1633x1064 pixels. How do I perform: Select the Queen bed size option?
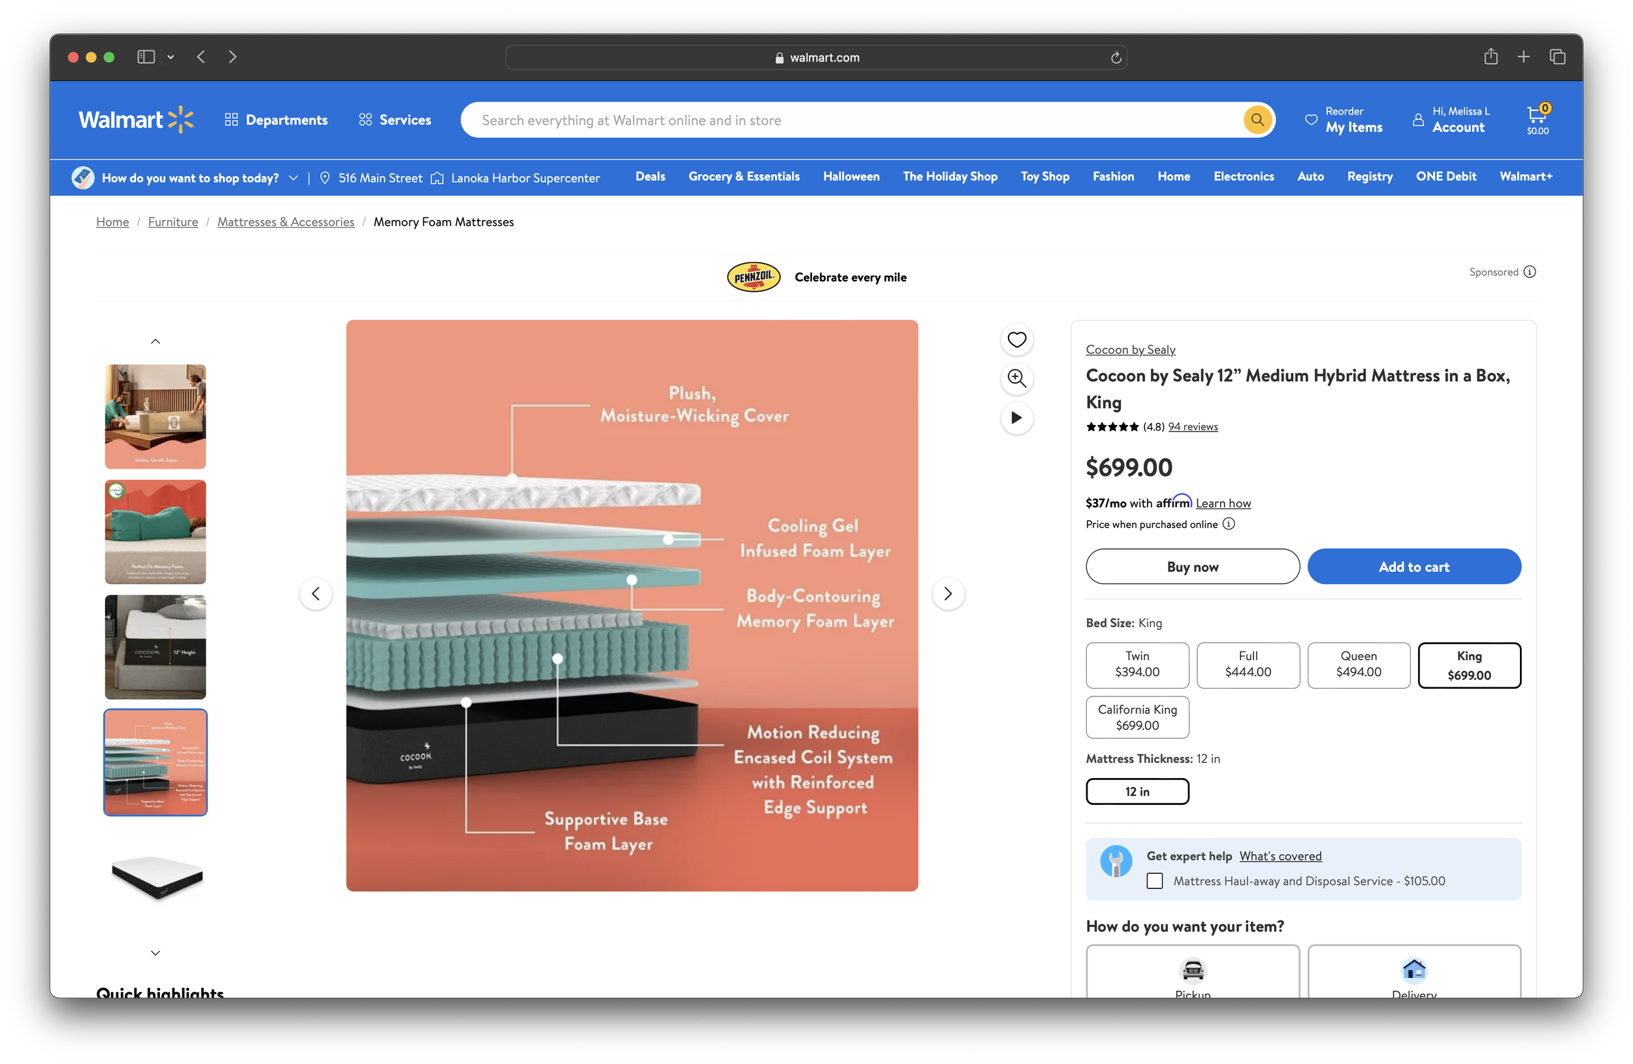1359,665
